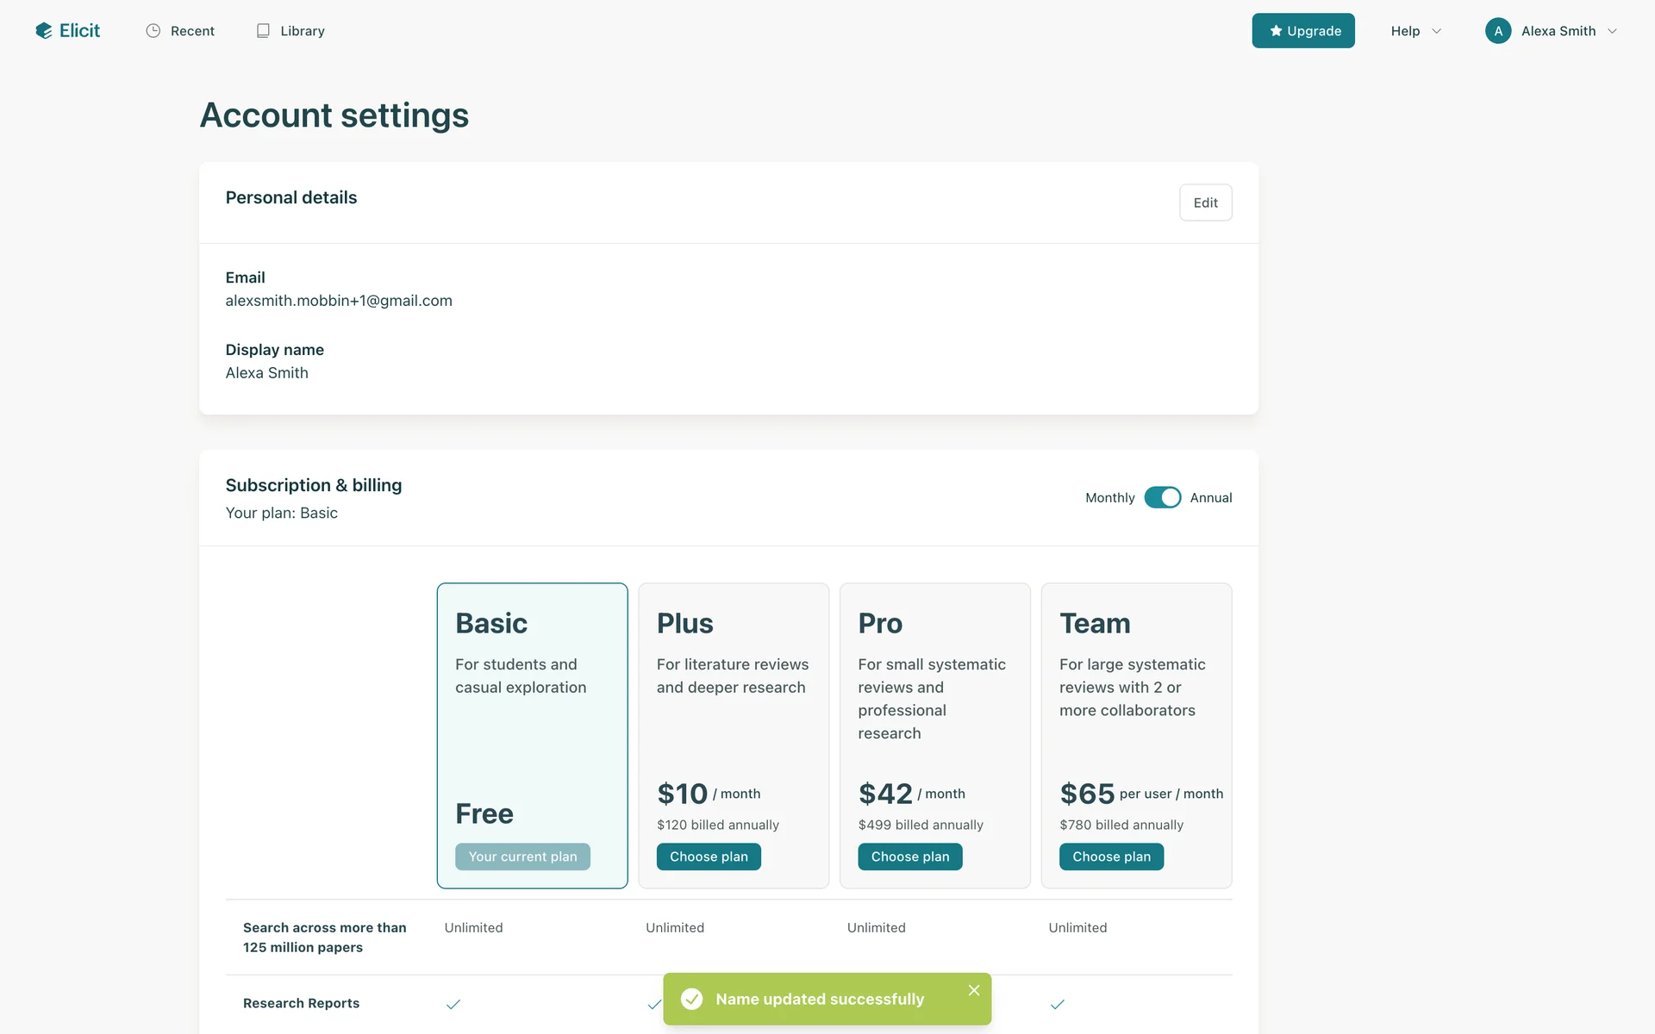Click the Elicit logo icon
This screenshot has width=1655, height=1034.
[x=44, y=31]
